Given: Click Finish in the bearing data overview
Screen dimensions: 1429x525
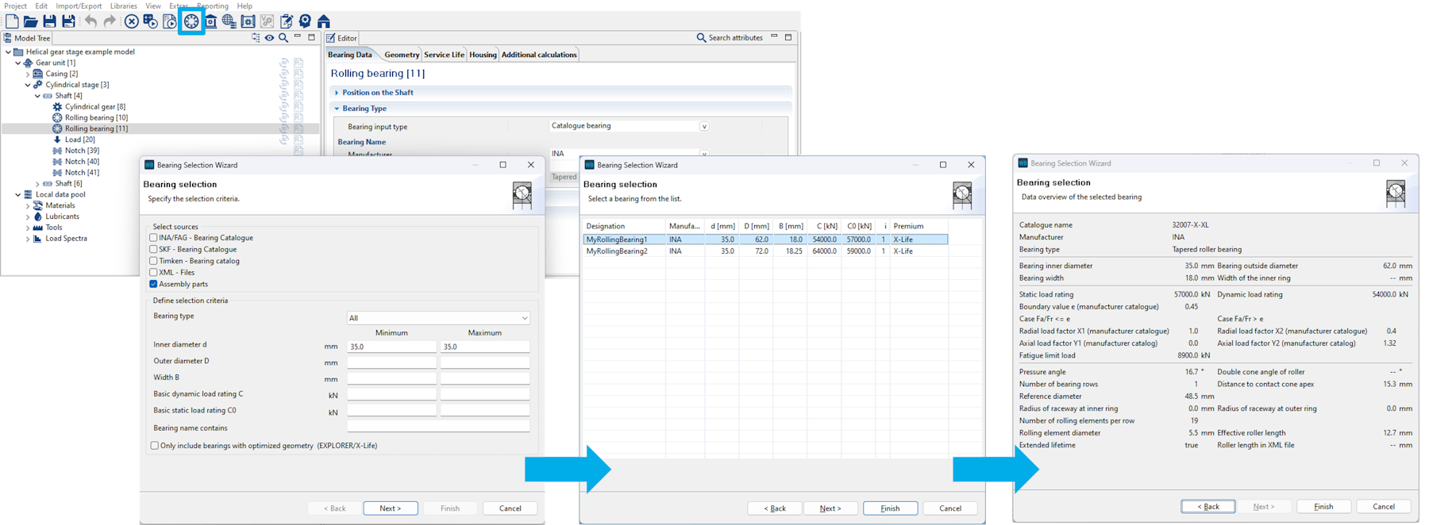Looking at the screenshot, I should [x=1323, y=507].
